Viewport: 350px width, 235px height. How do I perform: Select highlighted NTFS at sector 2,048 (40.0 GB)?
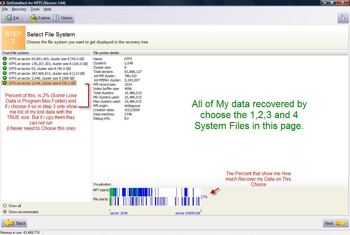(x=42, y=83)
